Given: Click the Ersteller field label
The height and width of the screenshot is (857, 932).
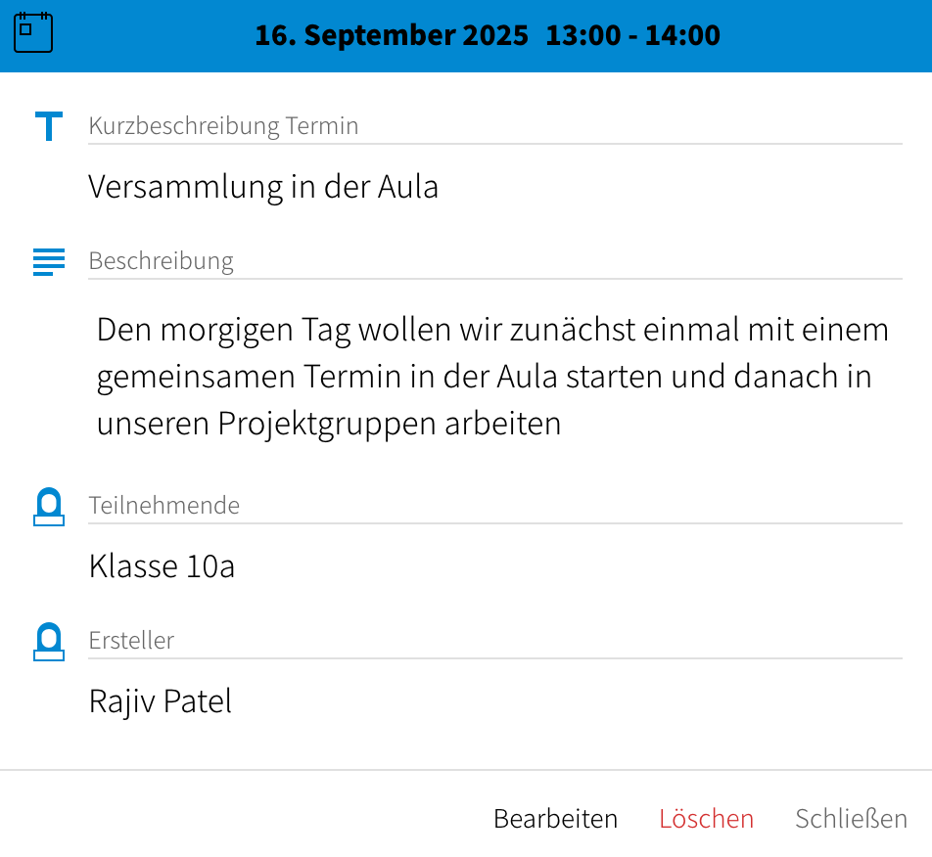Looking at the screenshot, I should (x=131, y=641).
